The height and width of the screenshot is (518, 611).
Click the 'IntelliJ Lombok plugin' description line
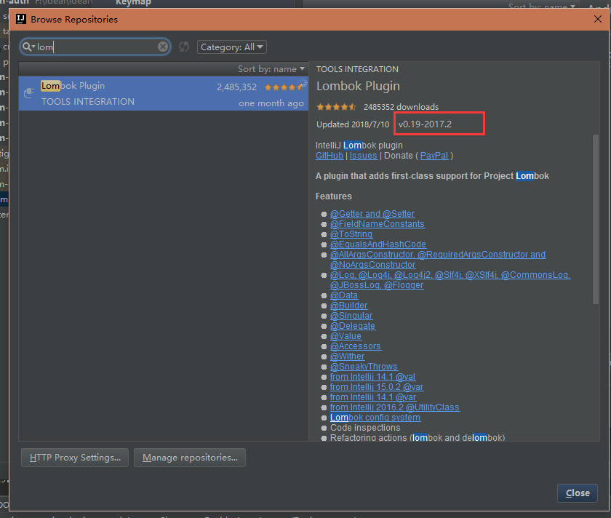[359, 146]
